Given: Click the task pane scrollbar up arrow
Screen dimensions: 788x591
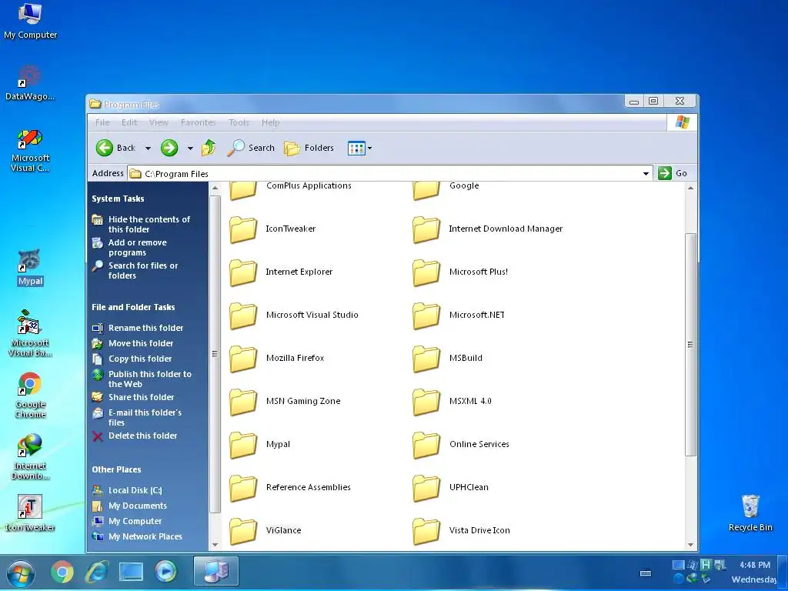Looking at the screenshot, I should pos(215,188).
